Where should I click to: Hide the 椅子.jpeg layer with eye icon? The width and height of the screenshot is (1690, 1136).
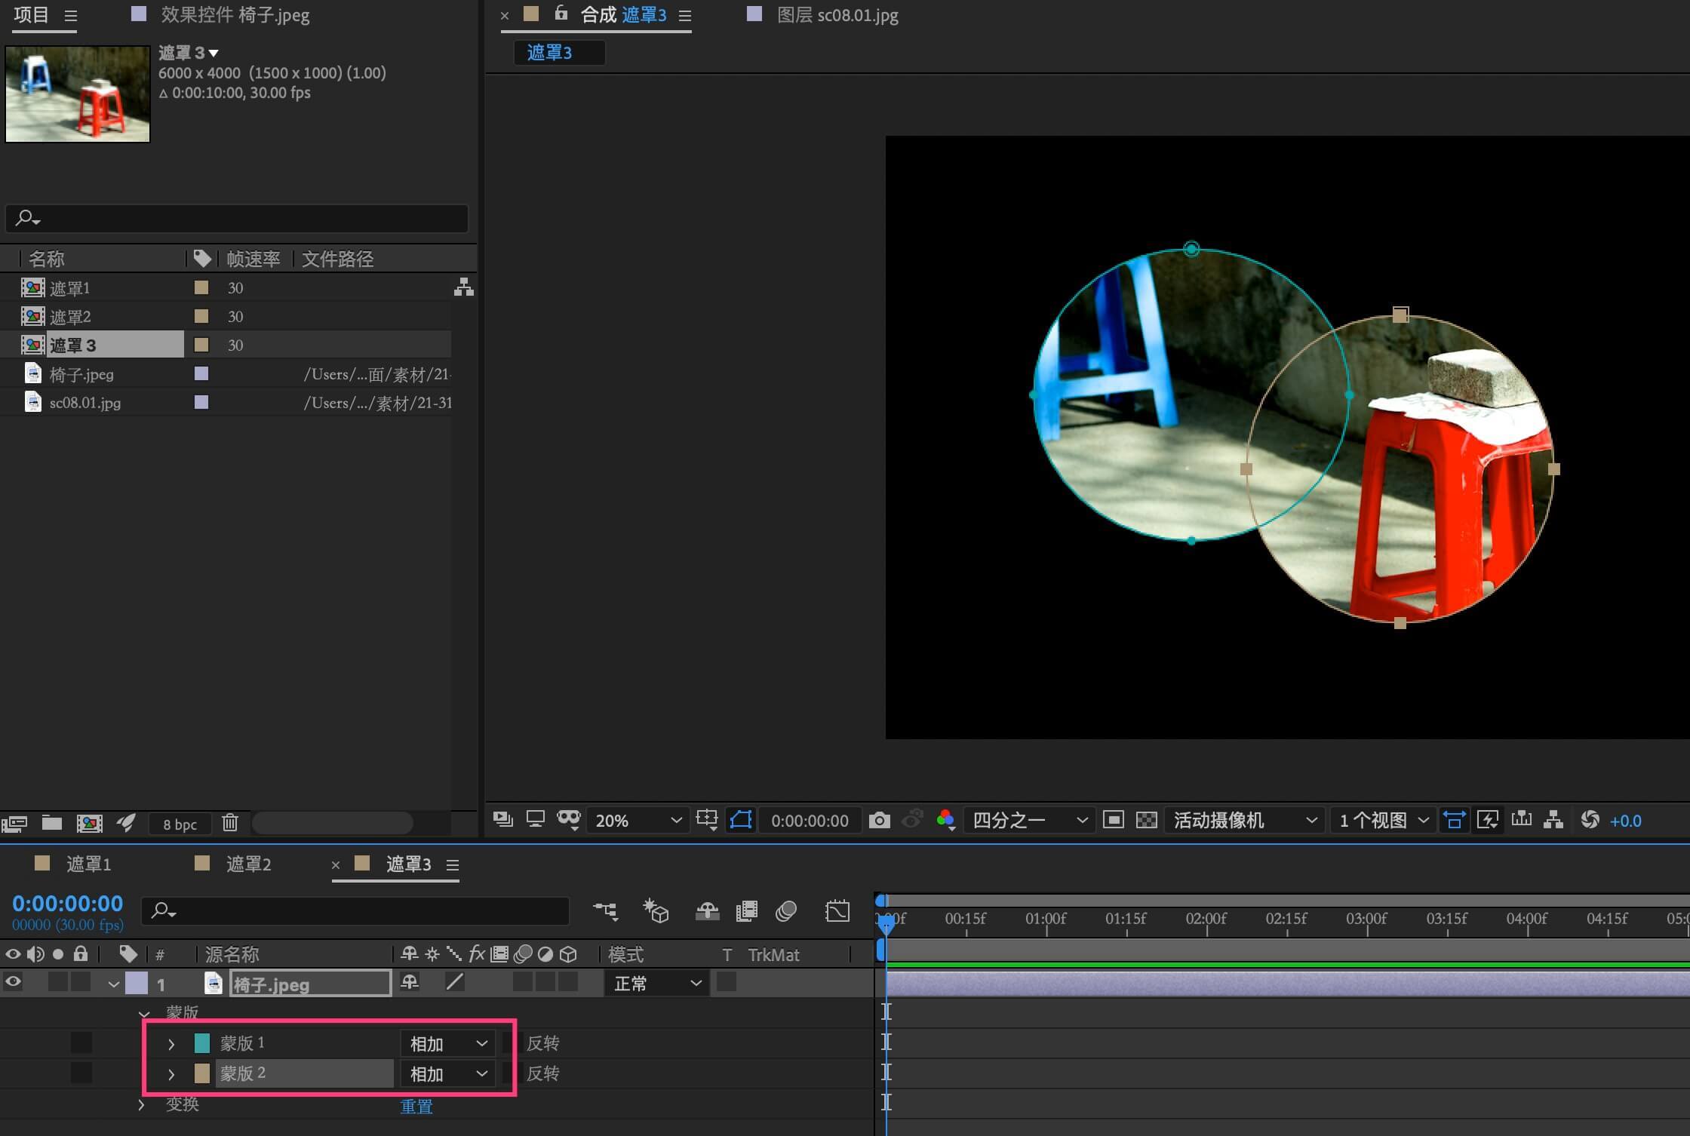coord(13,983)
